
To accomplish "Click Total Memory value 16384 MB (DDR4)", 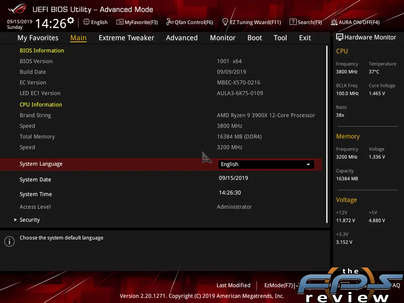I will 239,137.
